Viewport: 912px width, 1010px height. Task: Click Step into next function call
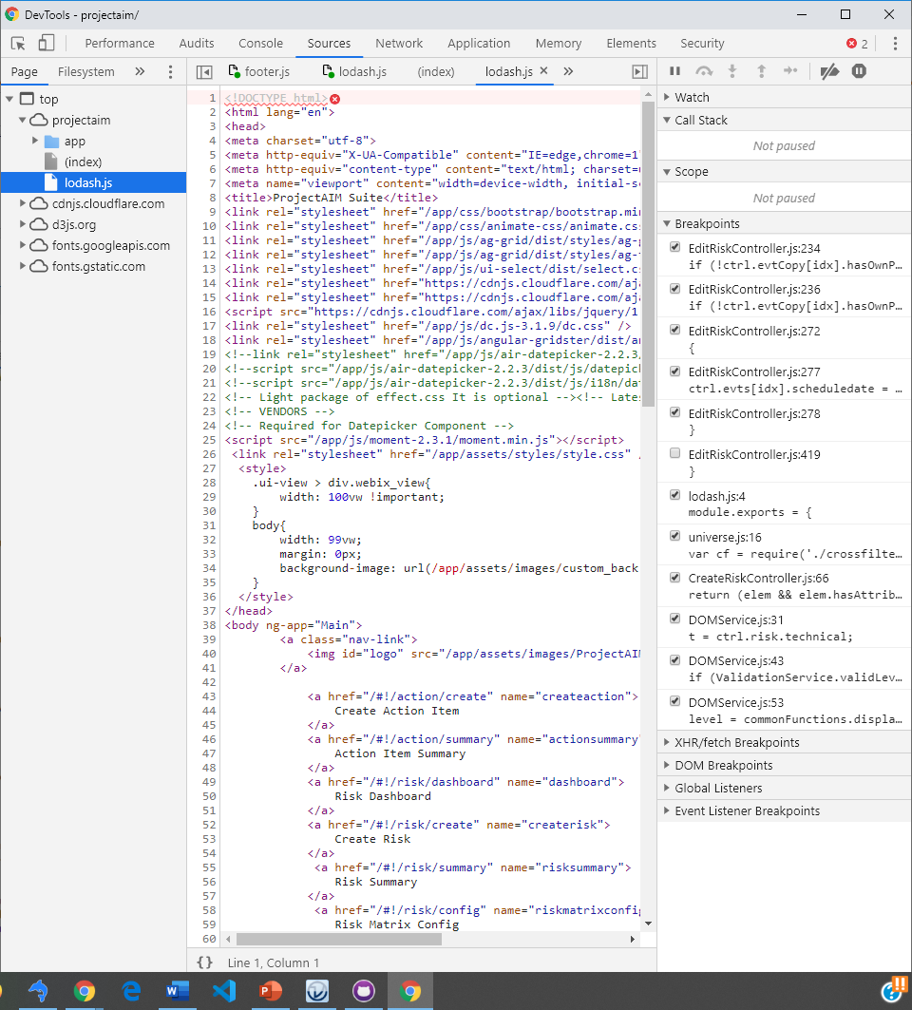(x=732, y=71)
